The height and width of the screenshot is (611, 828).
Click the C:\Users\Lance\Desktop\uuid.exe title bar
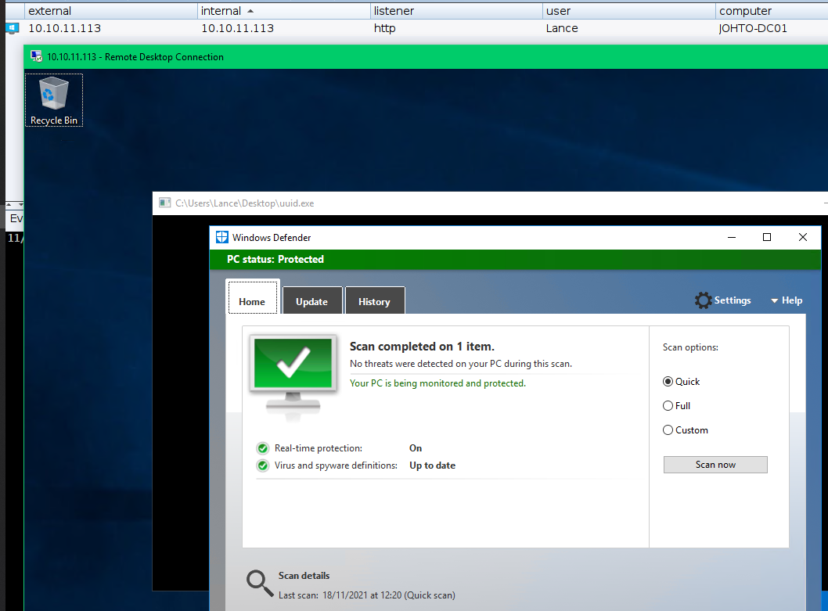click(x=490, y=203)
